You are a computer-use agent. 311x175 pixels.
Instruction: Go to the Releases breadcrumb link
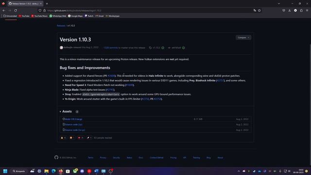(61, 26)
